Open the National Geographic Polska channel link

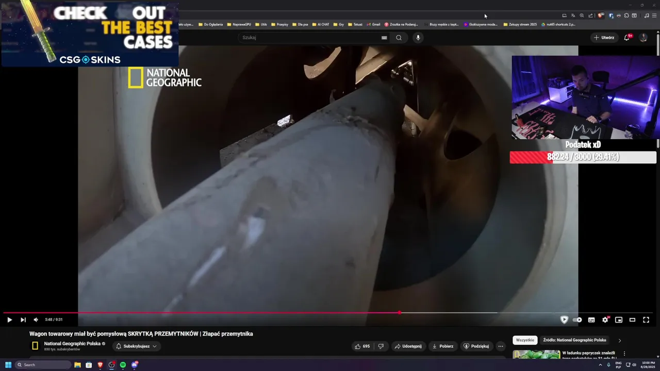[72, 344]
